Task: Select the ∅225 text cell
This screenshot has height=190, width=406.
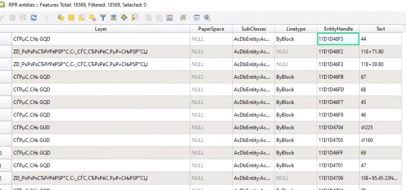Action: (381, 127)
